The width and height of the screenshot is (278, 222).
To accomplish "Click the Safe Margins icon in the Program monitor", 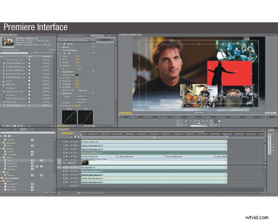I will pos(215,121).
